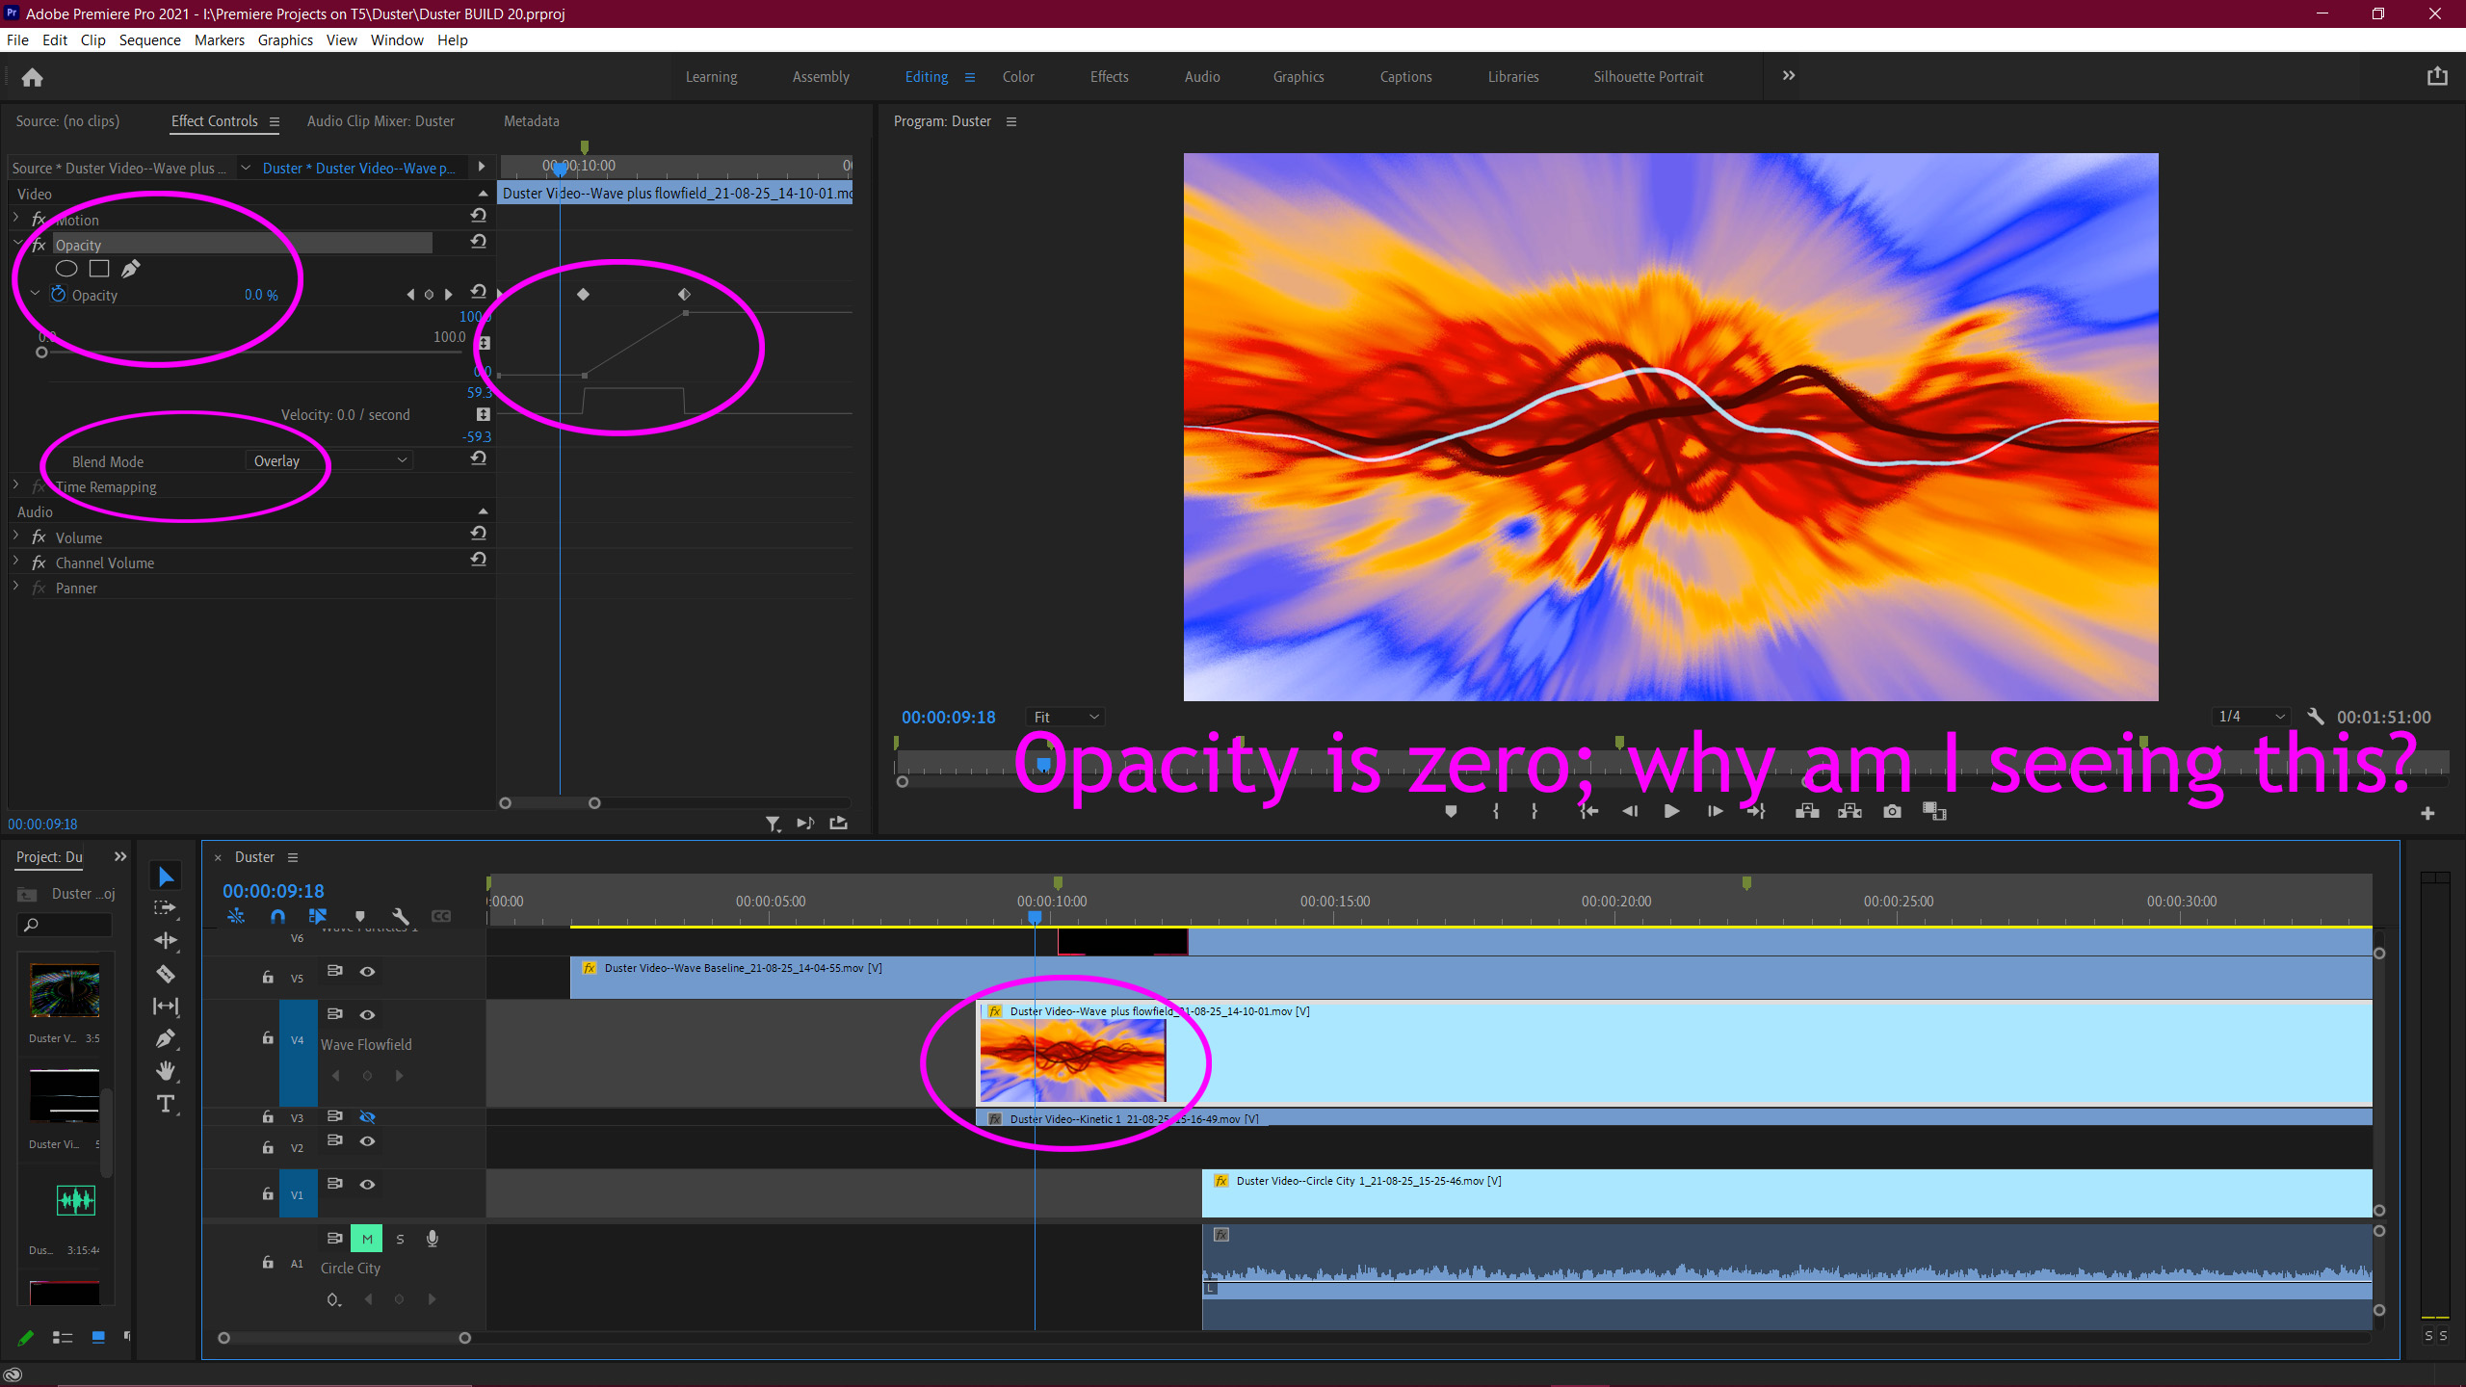The image size is (2466, 1387).
Task: Select the Duster V clip thumbnail in Project panel
Action: point(65,990)
